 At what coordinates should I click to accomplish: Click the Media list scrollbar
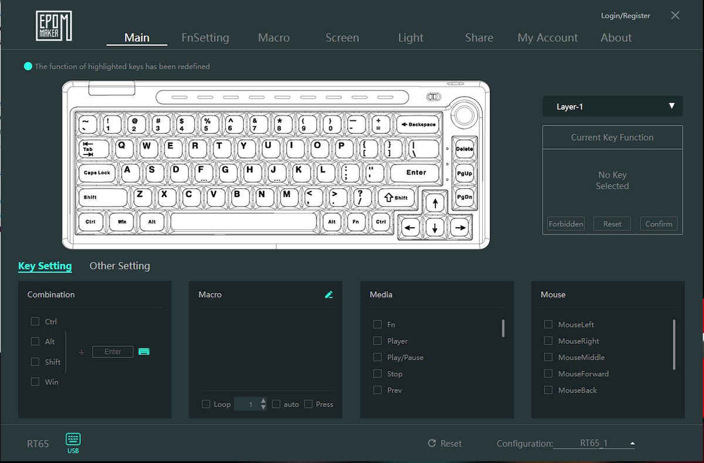click(503, 328)
